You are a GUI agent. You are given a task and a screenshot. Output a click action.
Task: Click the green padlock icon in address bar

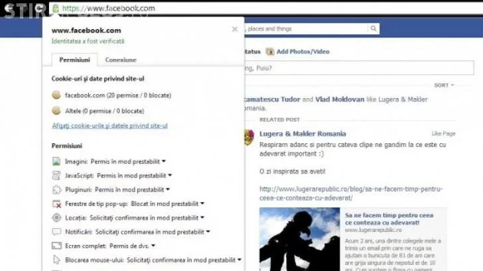point(56,9)
